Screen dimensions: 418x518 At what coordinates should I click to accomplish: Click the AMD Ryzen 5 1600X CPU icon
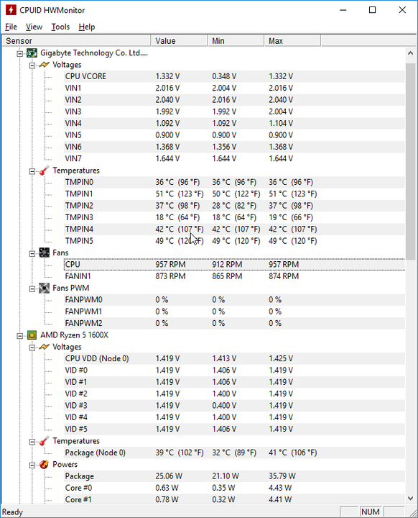click(x=32, y=335)
